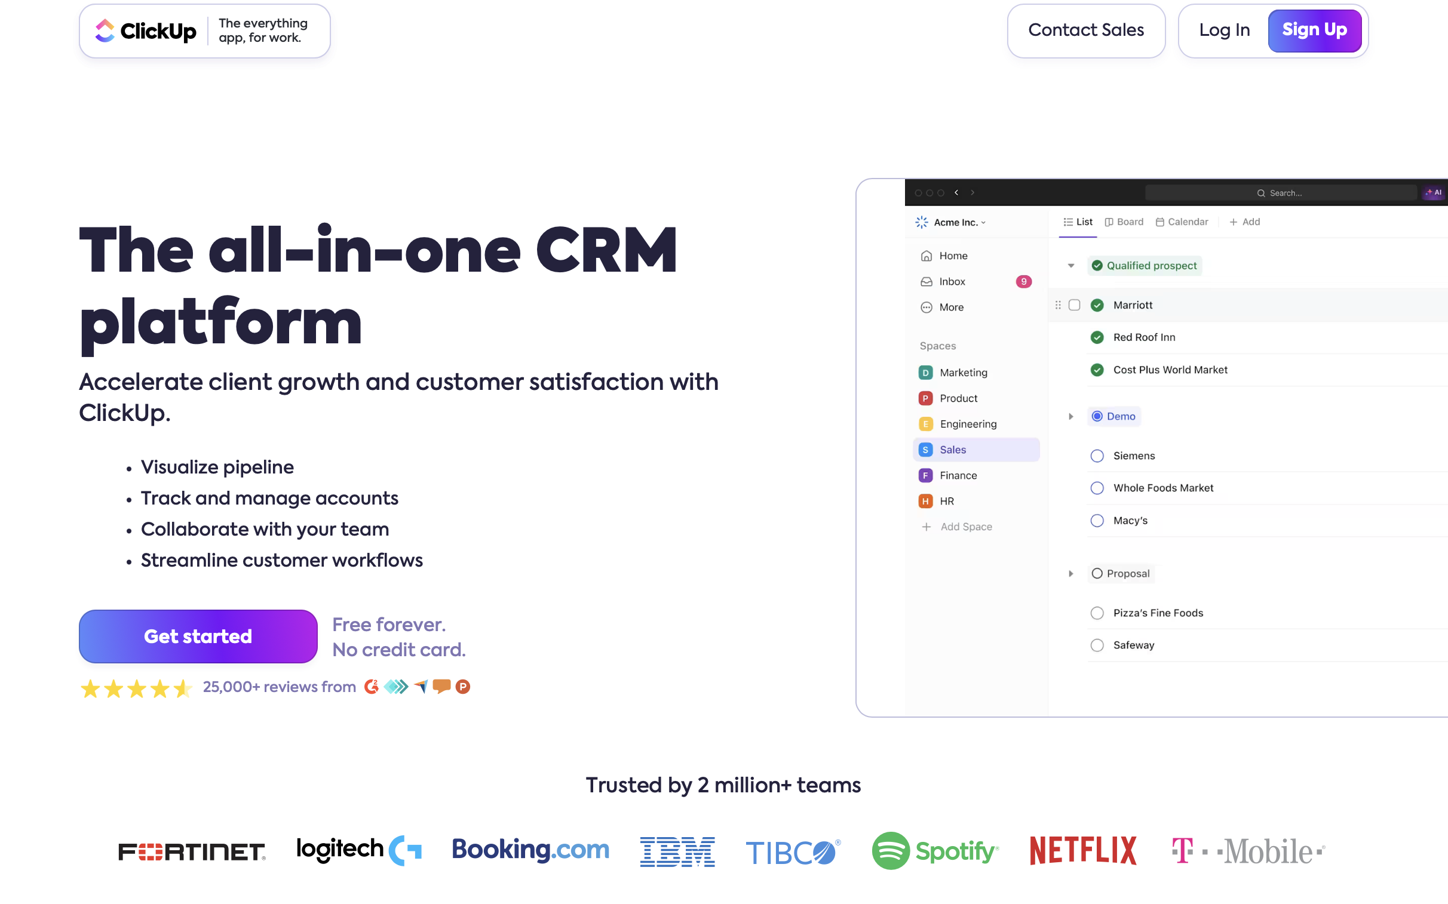Viewport: 1448px width, 904px height.
Task: Toggle the Macy's status circle
Action: click(1097, 521)
